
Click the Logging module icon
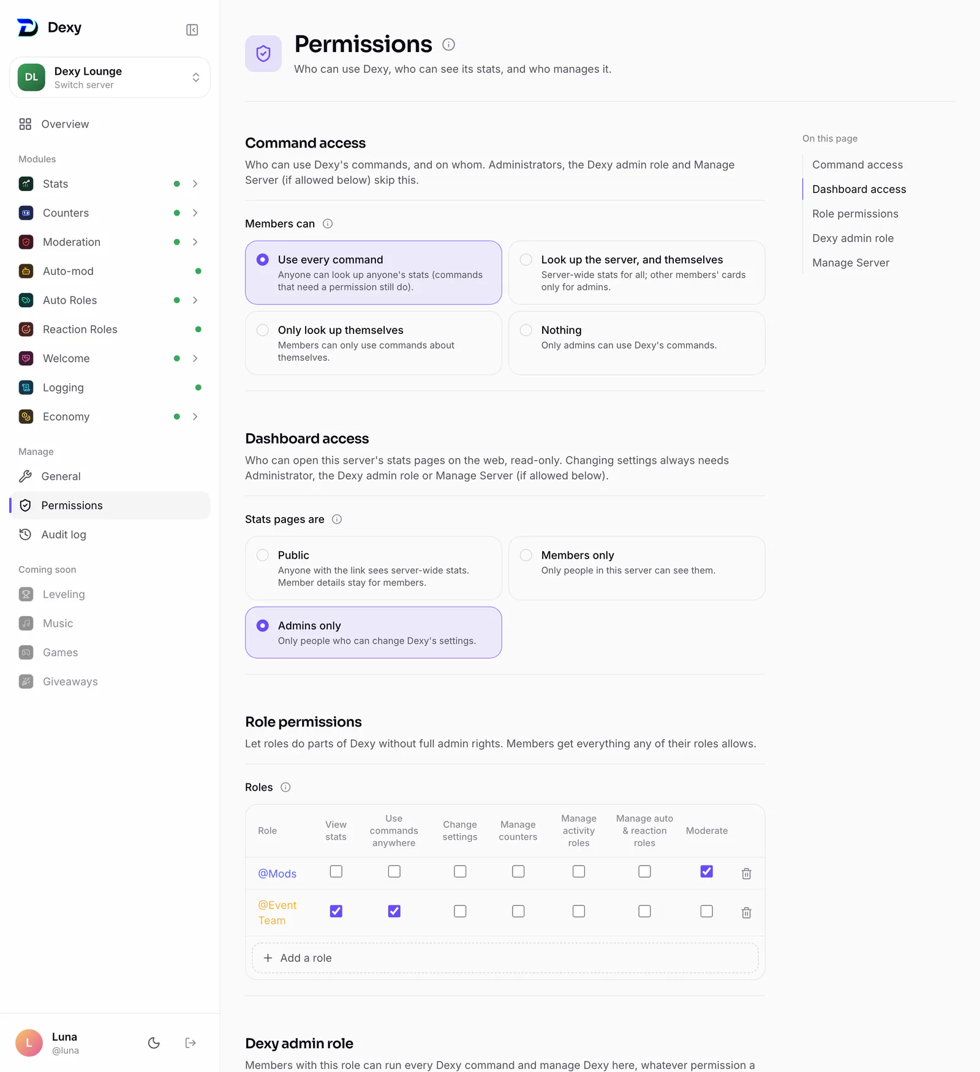(26, 388)
